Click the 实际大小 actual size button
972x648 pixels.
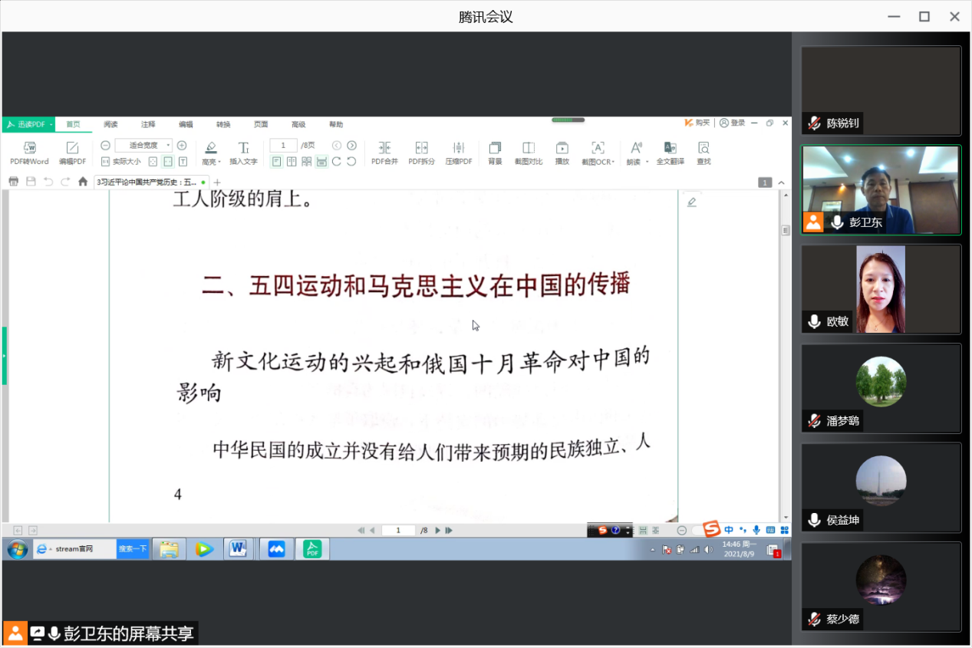click(121, 162)
